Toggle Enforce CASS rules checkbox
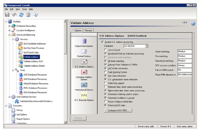 (x=105, y=105)
